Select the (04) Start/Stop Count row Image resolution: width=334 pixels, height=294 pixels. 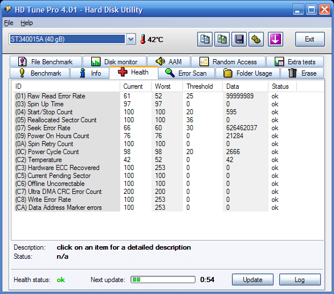155,112
